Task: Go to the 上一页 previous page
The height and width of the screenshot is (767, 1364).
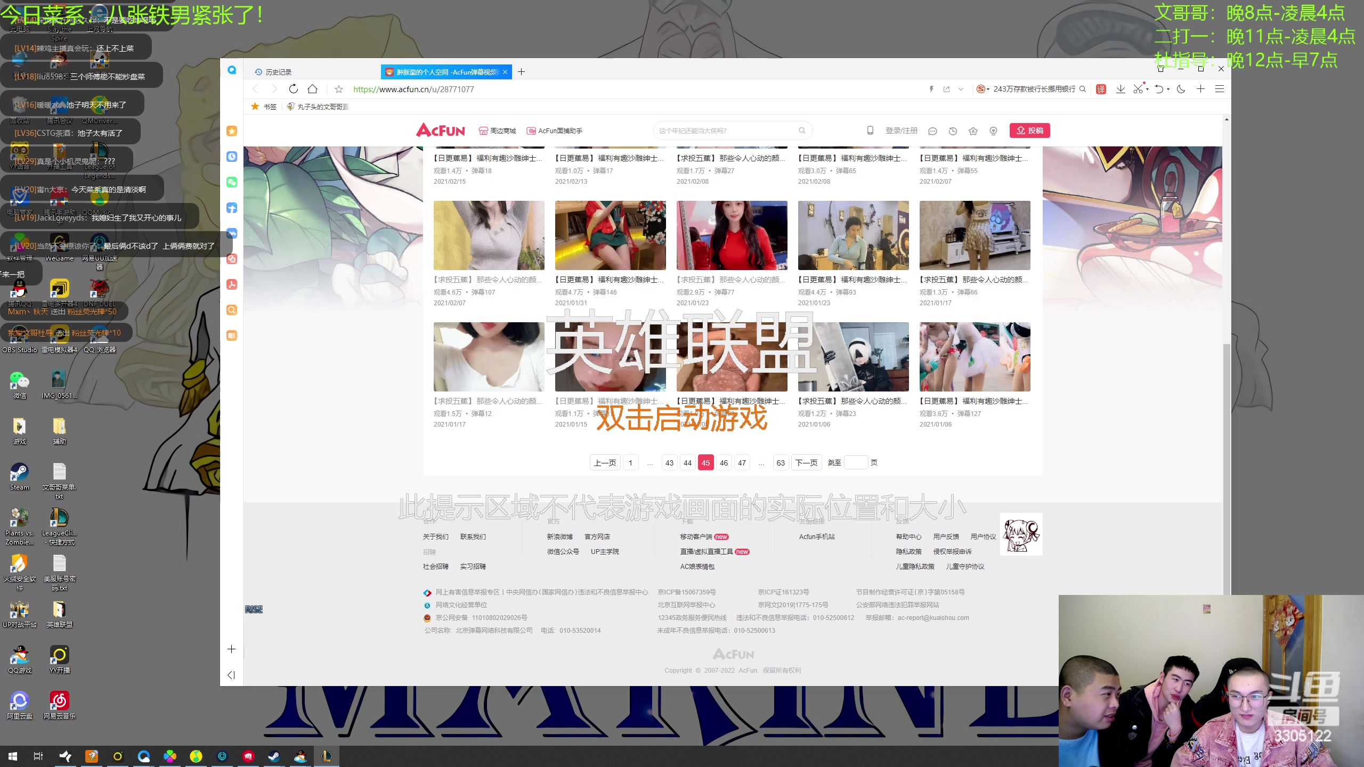Action: [x=605, y=463]
